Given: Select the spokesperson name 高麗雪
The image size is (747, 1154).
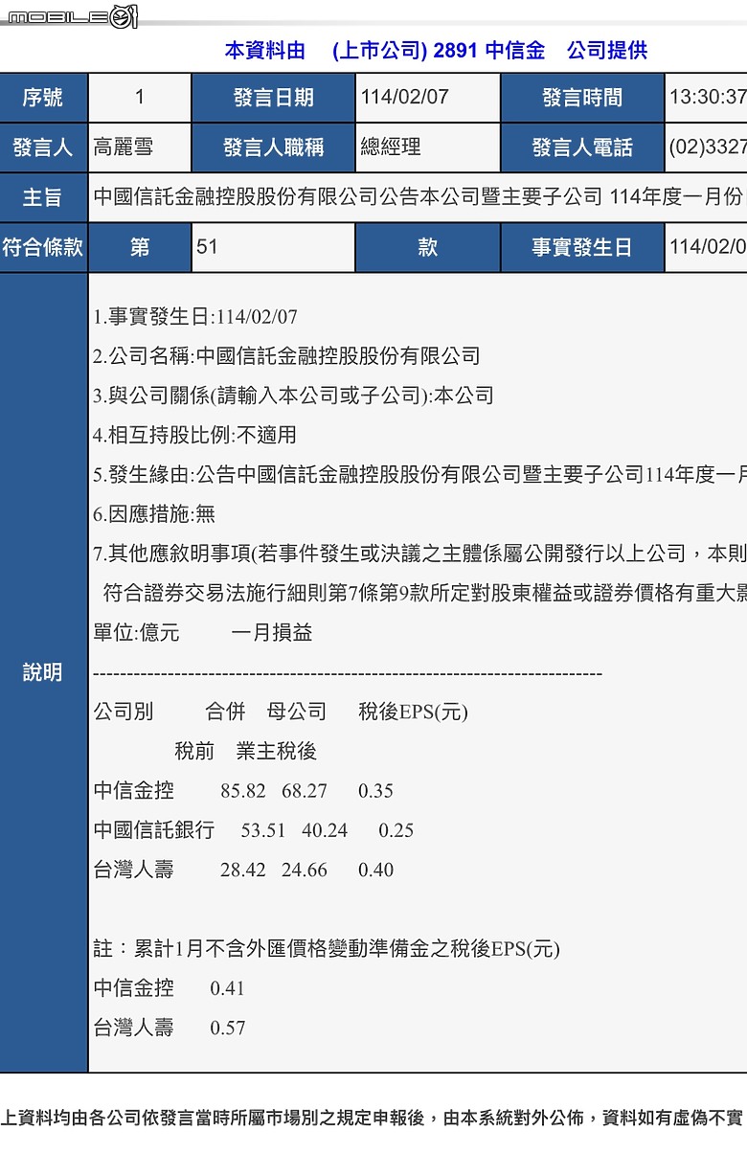Looking at the screenshot, I should coord(124,147).
